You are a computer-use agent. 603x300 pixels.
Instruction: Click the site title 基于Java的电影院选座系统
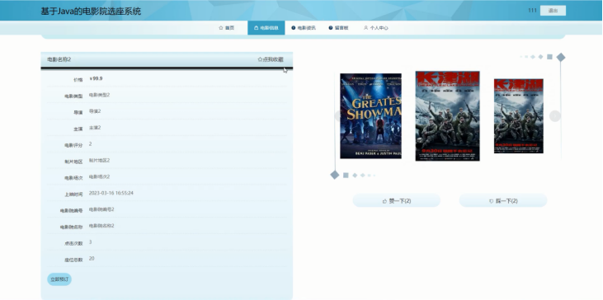pyautogui.click(x=91, y=12)
